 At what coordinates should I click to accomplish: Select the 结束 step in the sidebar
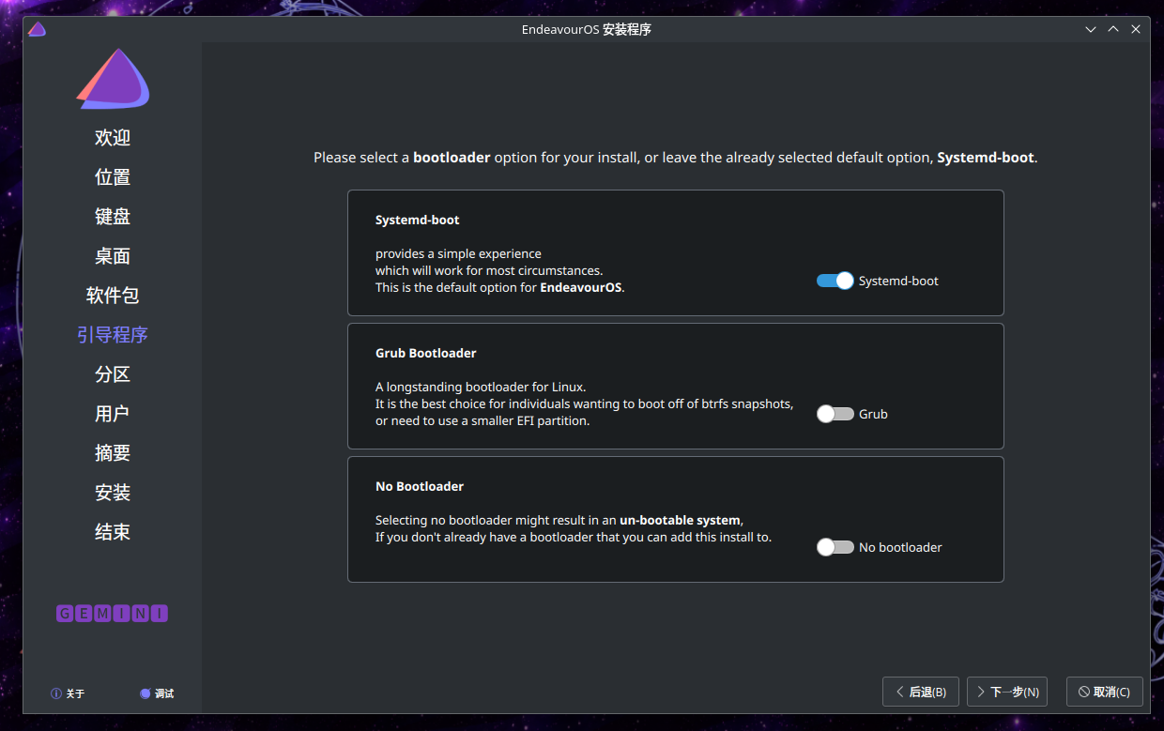[113, 532]
